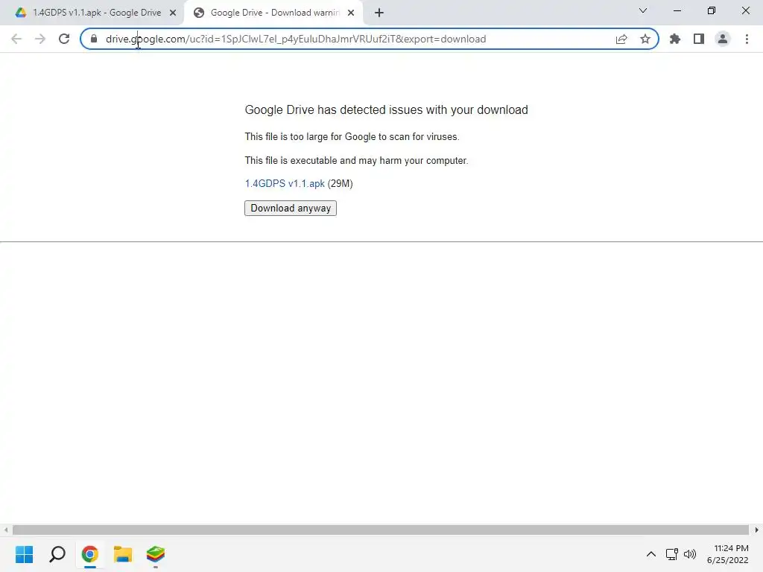763x572 pixels.
Task: Bookmark this tab with the star
Action: (645, 39)
